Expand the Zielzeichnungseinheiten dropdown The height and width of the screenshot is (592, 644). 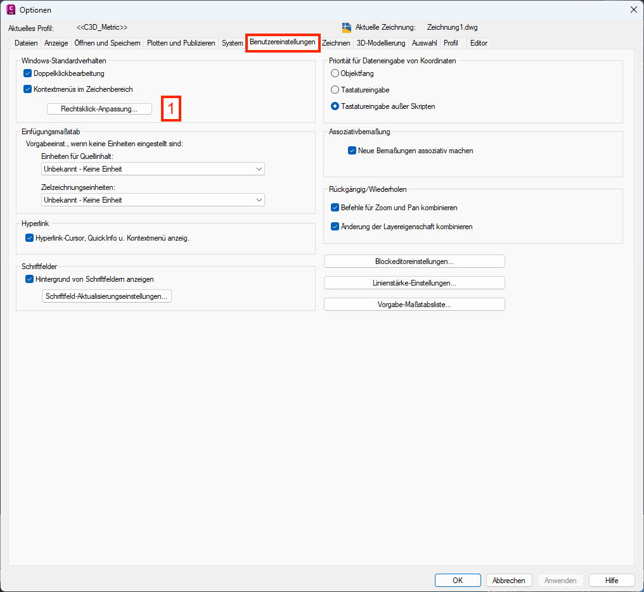click(x=153, y=200)
